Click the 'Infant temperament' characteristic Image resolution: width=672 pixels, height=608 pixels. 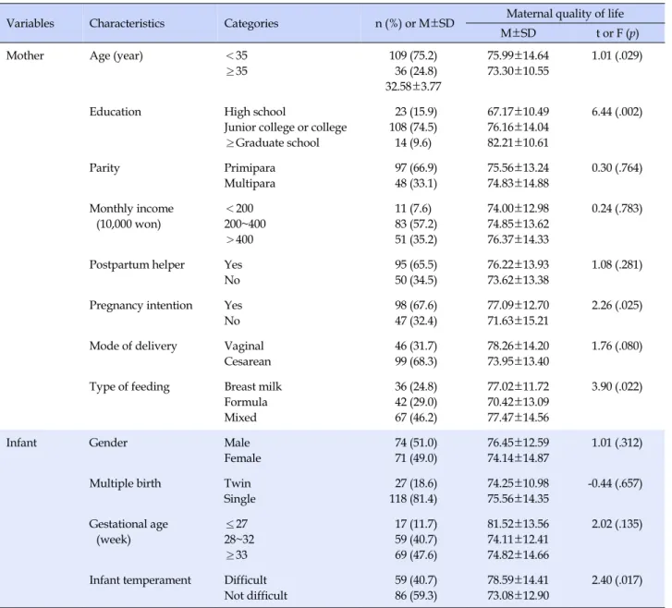(x=141, y=580)
